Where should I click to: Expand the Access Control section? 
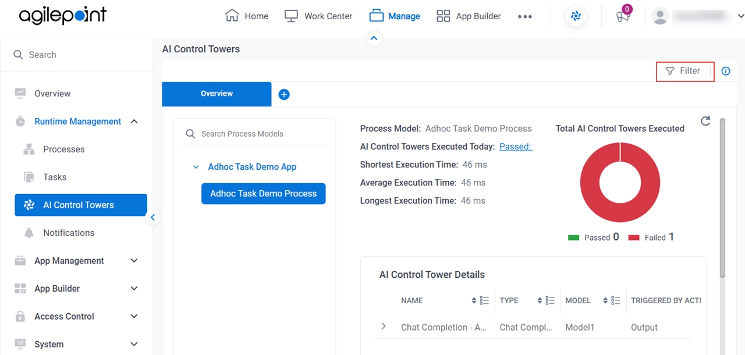pyautogui.click(x=134, y=317)
